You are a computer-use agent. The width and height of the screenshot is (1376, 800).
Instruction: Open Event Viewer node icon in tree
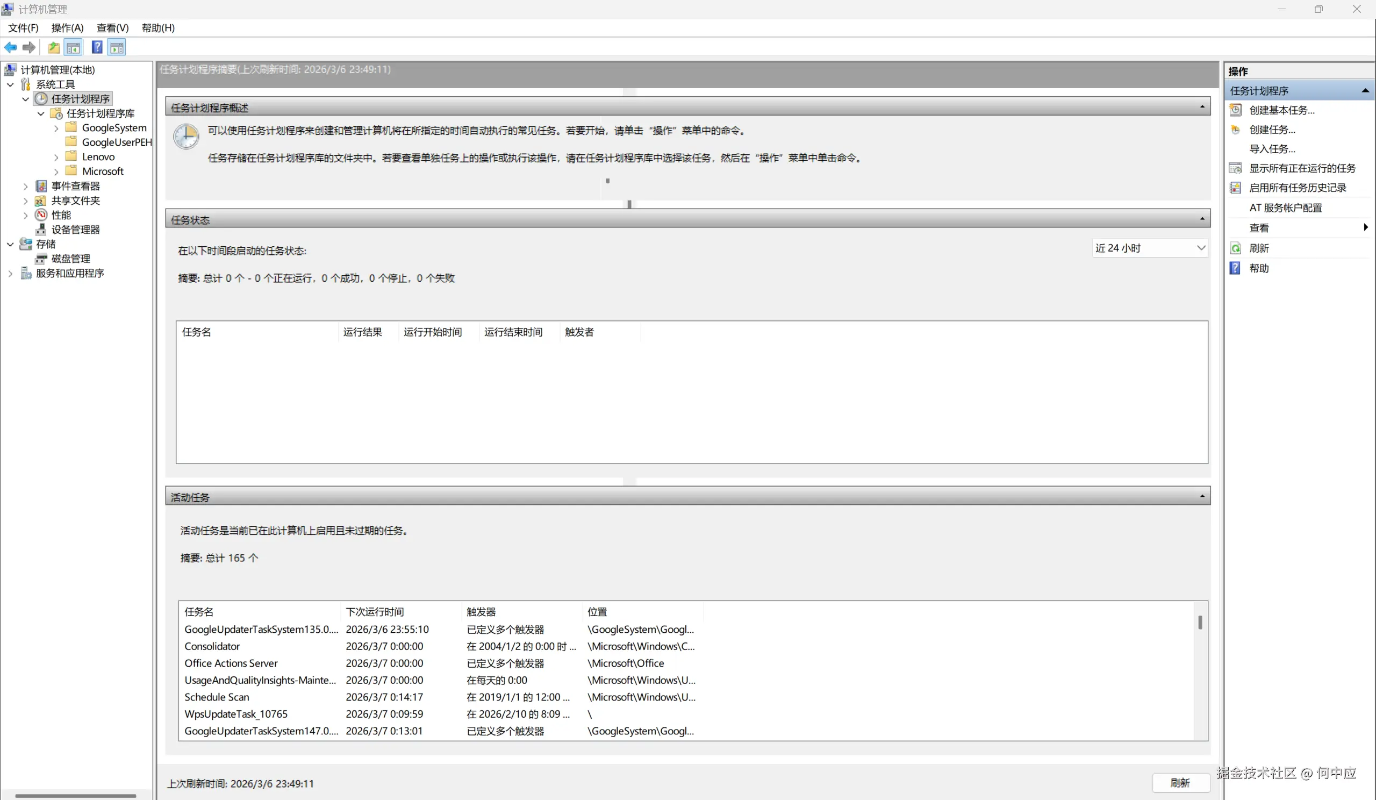(x=41, y=186)
